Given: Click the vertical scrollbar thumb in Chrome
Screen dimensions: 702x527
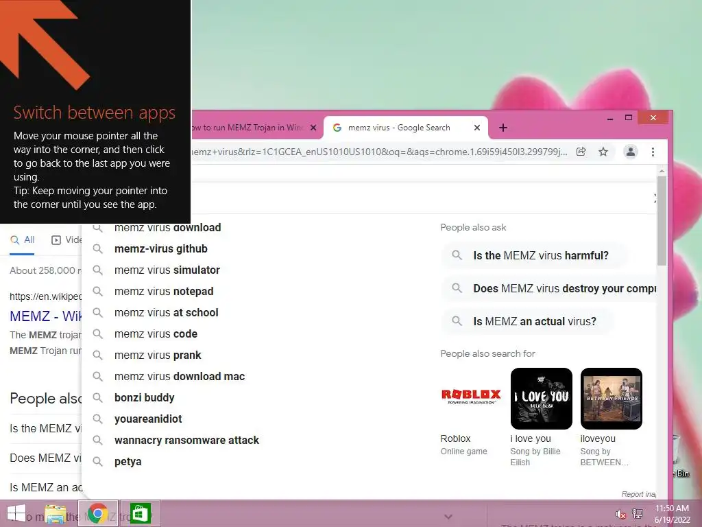Looking at the screenshot, I should (662, 220).
